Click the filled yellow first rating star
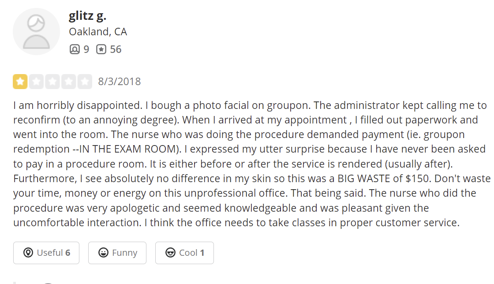This screenshot has width=494, height=284. tap(20, 82)
